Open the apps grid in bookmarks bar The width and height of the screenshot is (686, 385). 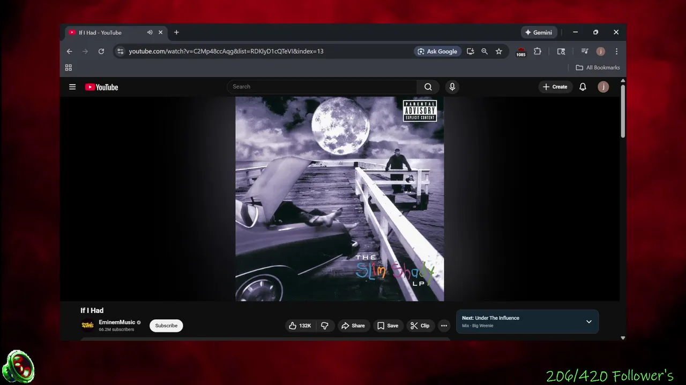click(x=69, y=67)
